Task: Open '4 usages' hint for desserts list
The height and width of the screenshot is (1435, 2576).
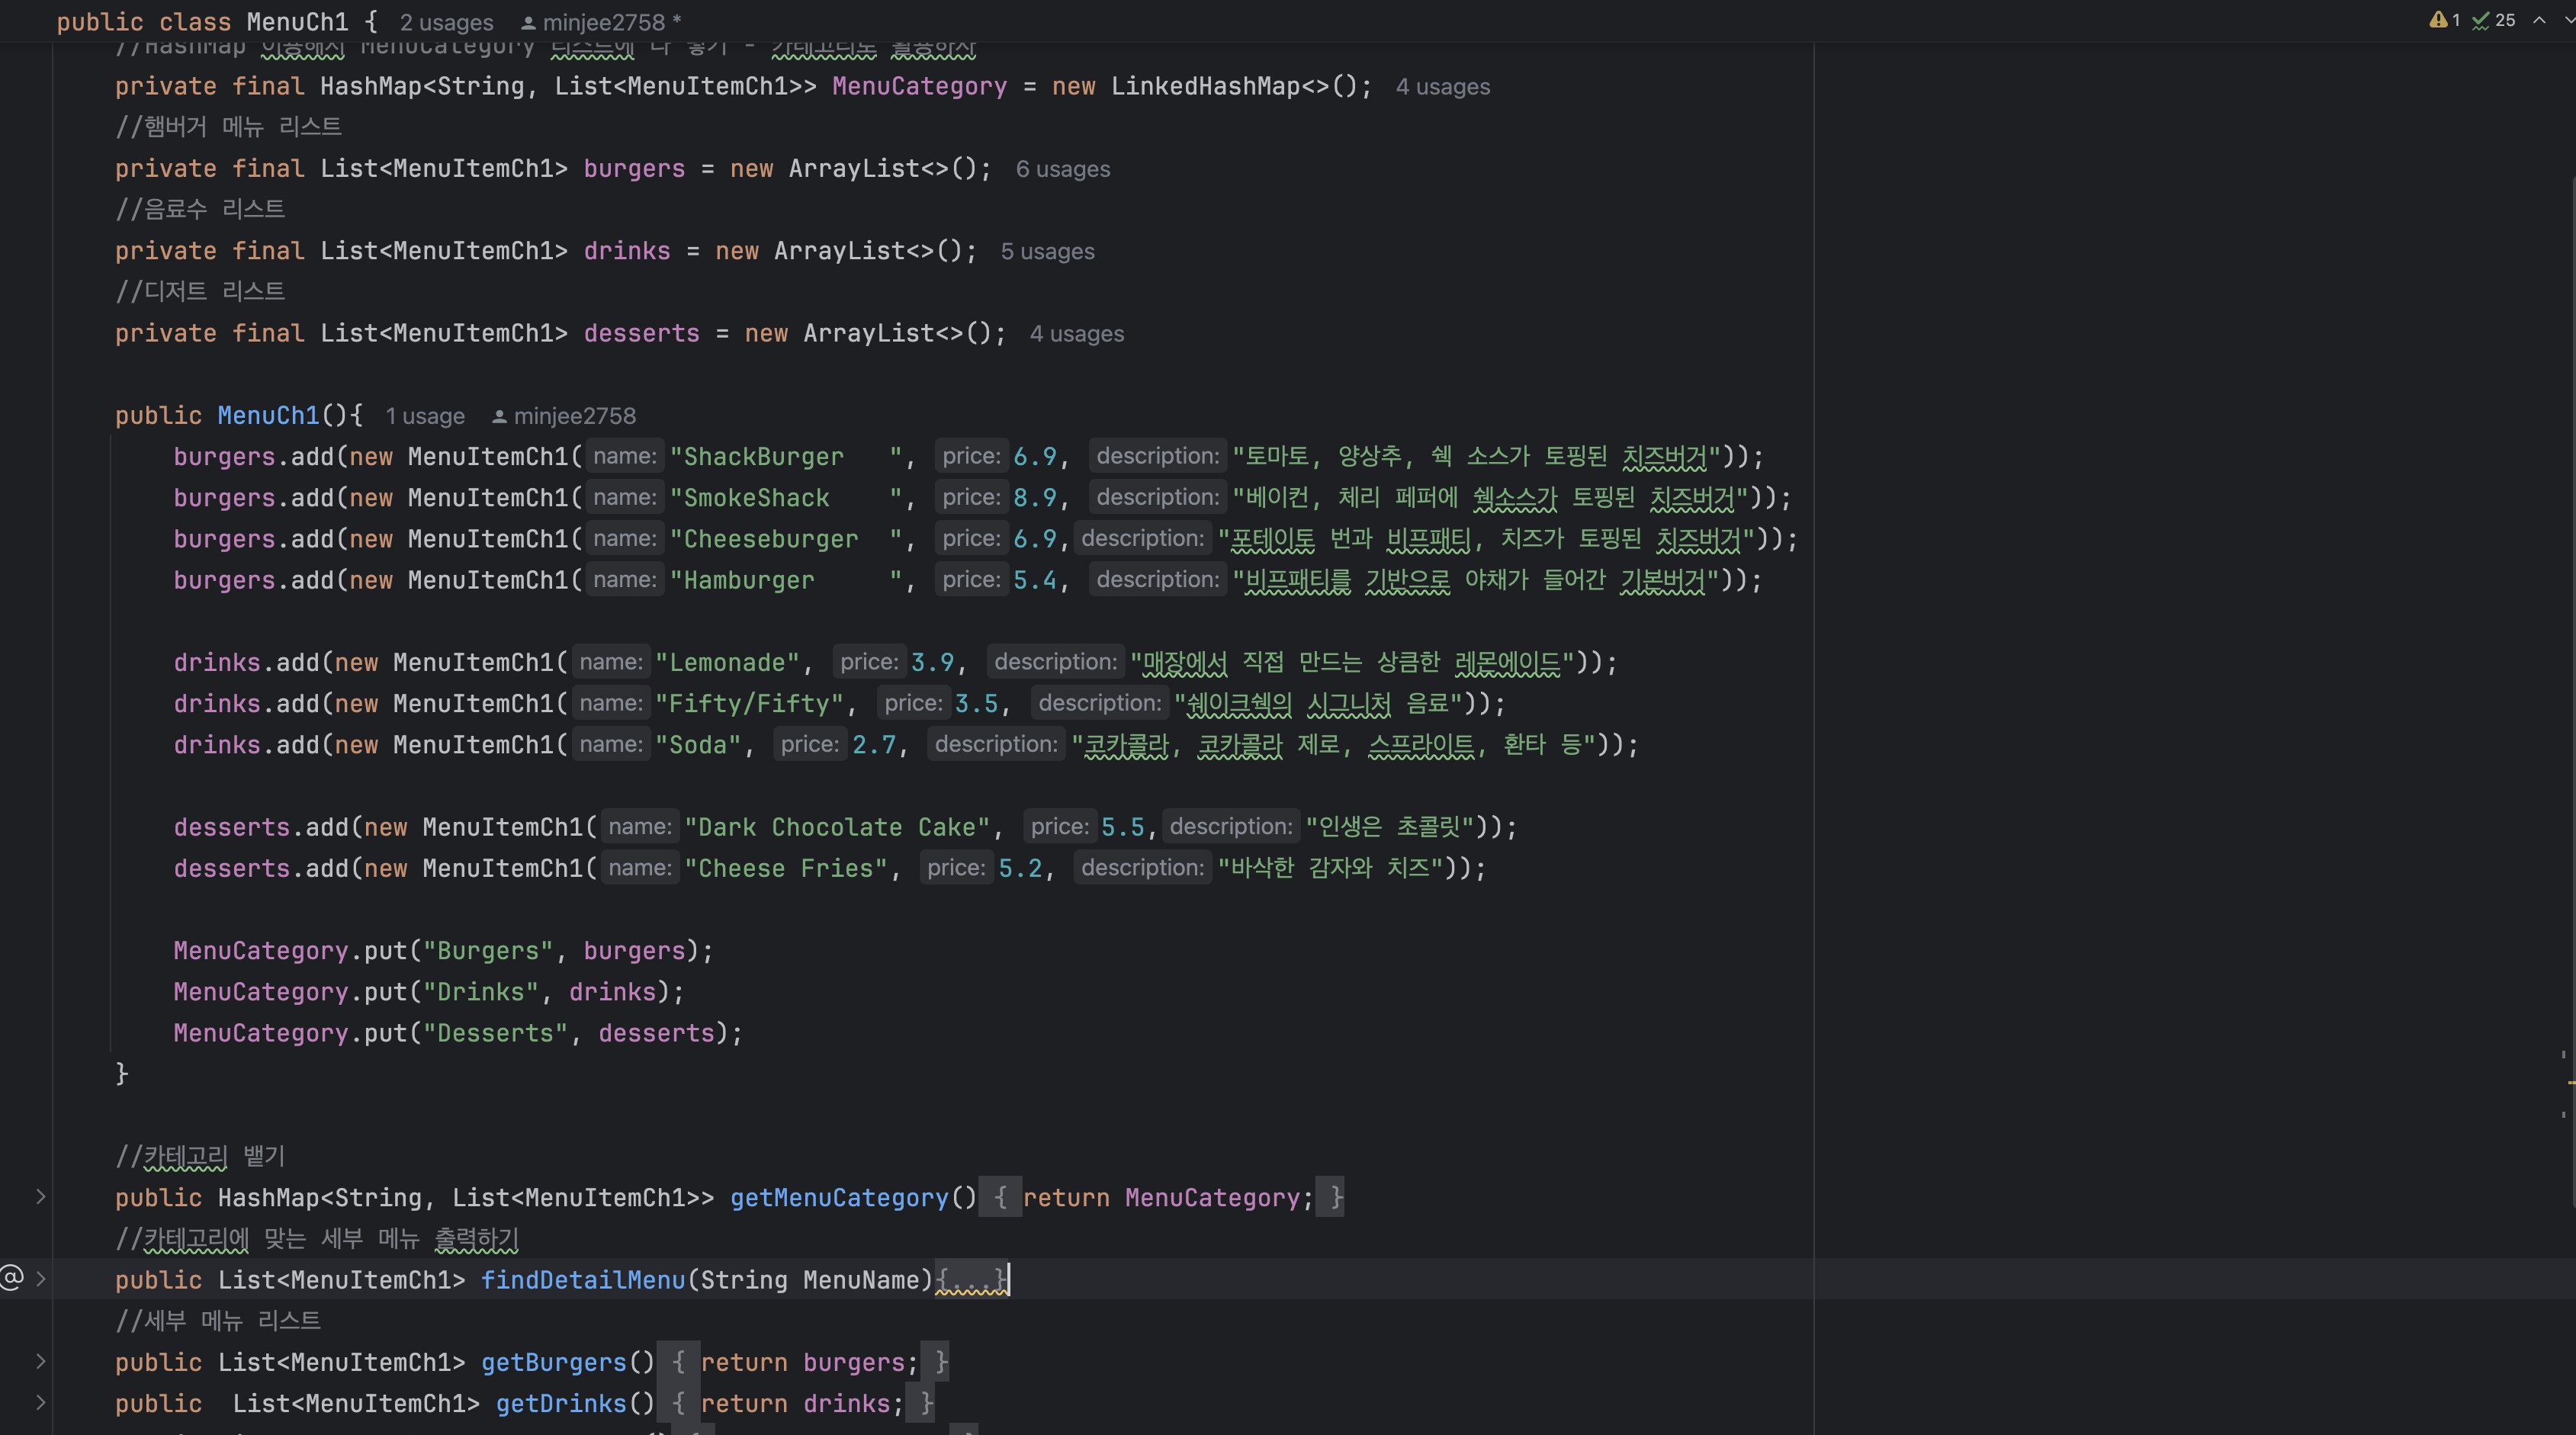Action: point(1076,334)
